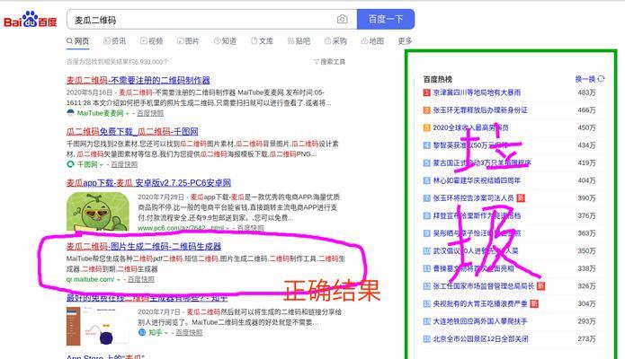This screenshot has width=625, height=359.
Task: Open the 贴吧 tab
Action: pos(299,41)
